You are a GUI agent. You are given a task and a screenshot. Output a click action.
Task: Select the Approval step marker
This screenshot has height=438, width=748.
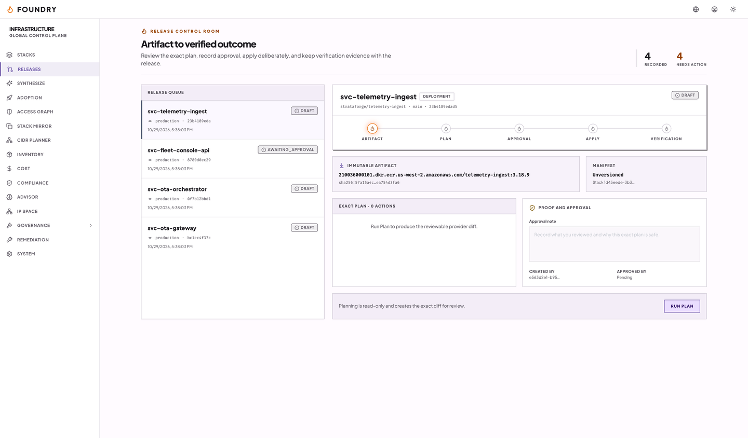click(519, 129)
